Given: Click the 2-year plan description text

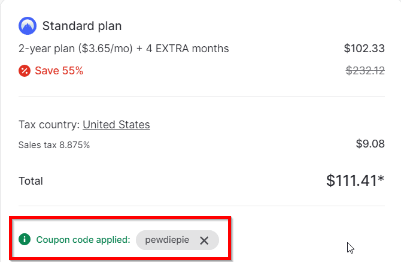Looking at the screenshot, I should pos(123,48).
